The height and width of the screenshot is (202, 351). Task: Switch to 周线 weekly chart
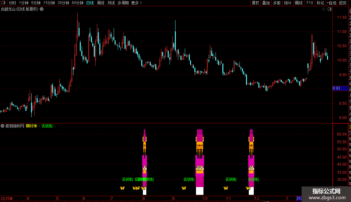click(101, 3)
